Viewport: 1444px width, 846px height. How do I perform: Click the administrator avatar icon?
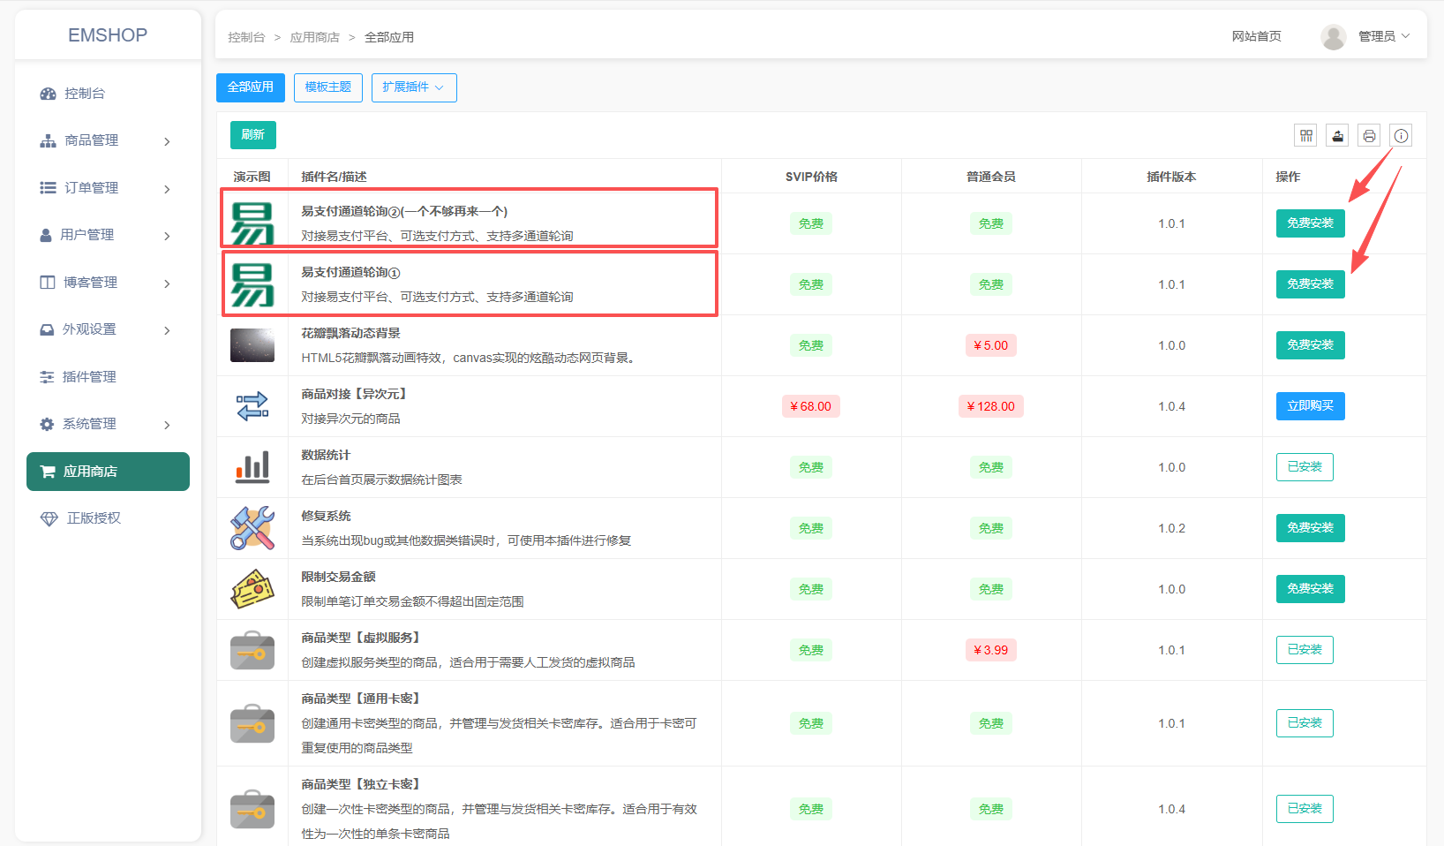1333,36
